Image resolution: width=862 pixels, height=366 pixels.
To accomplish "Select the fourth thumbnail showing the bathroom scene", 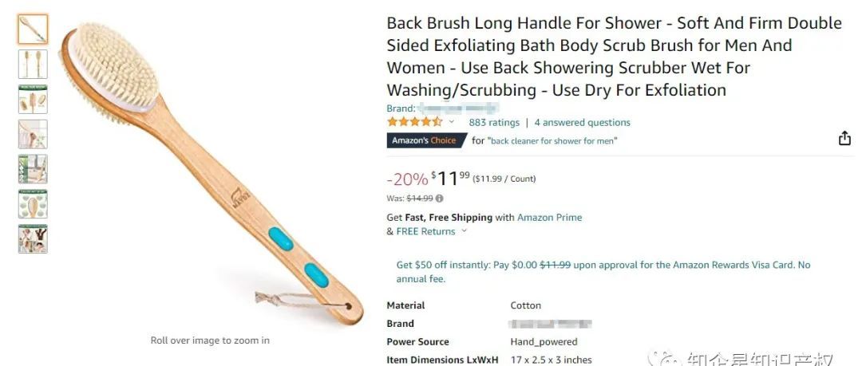I will (33, 134).
